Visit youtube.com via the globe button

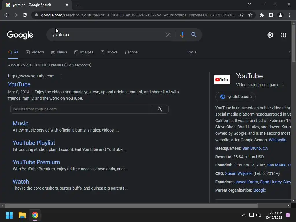click(235, 97)
